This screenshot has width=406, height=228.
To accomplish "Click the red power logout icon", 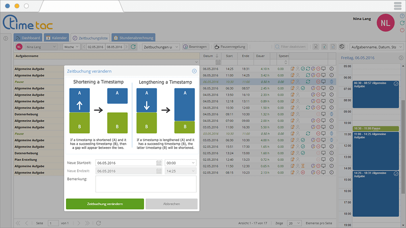I will [x=402, y=30].
